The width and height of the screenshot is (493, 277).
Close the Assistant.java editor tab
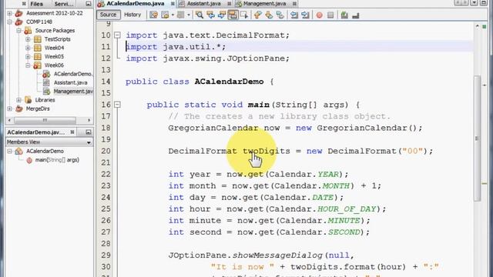[x=230, y=4]
